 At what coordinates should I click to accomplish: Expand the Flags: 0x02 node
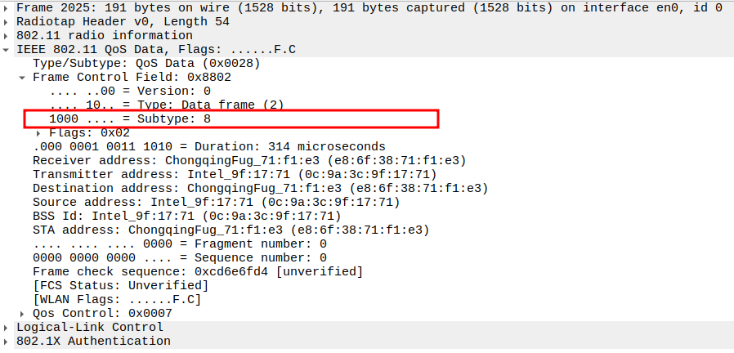[38, 132]
